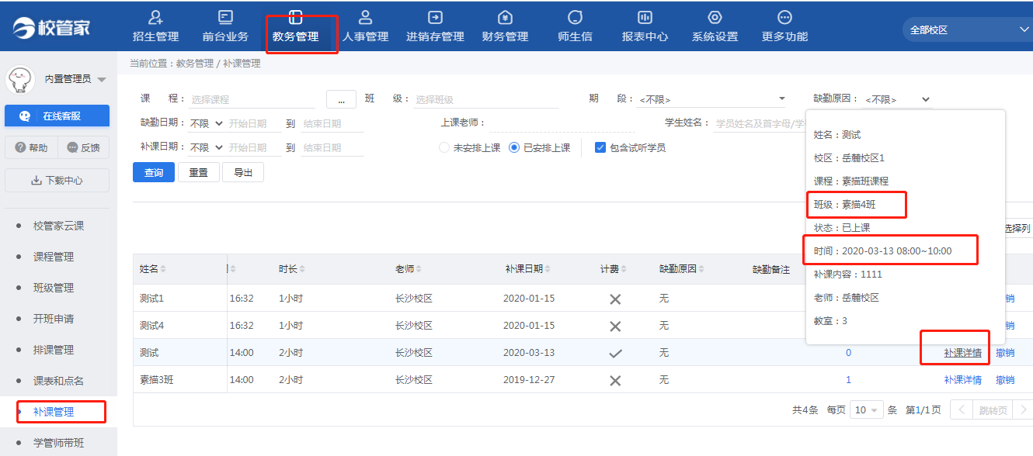Select the 未安排上课 radio button
Screen dimensions: 1033x456
coord(444,147)
